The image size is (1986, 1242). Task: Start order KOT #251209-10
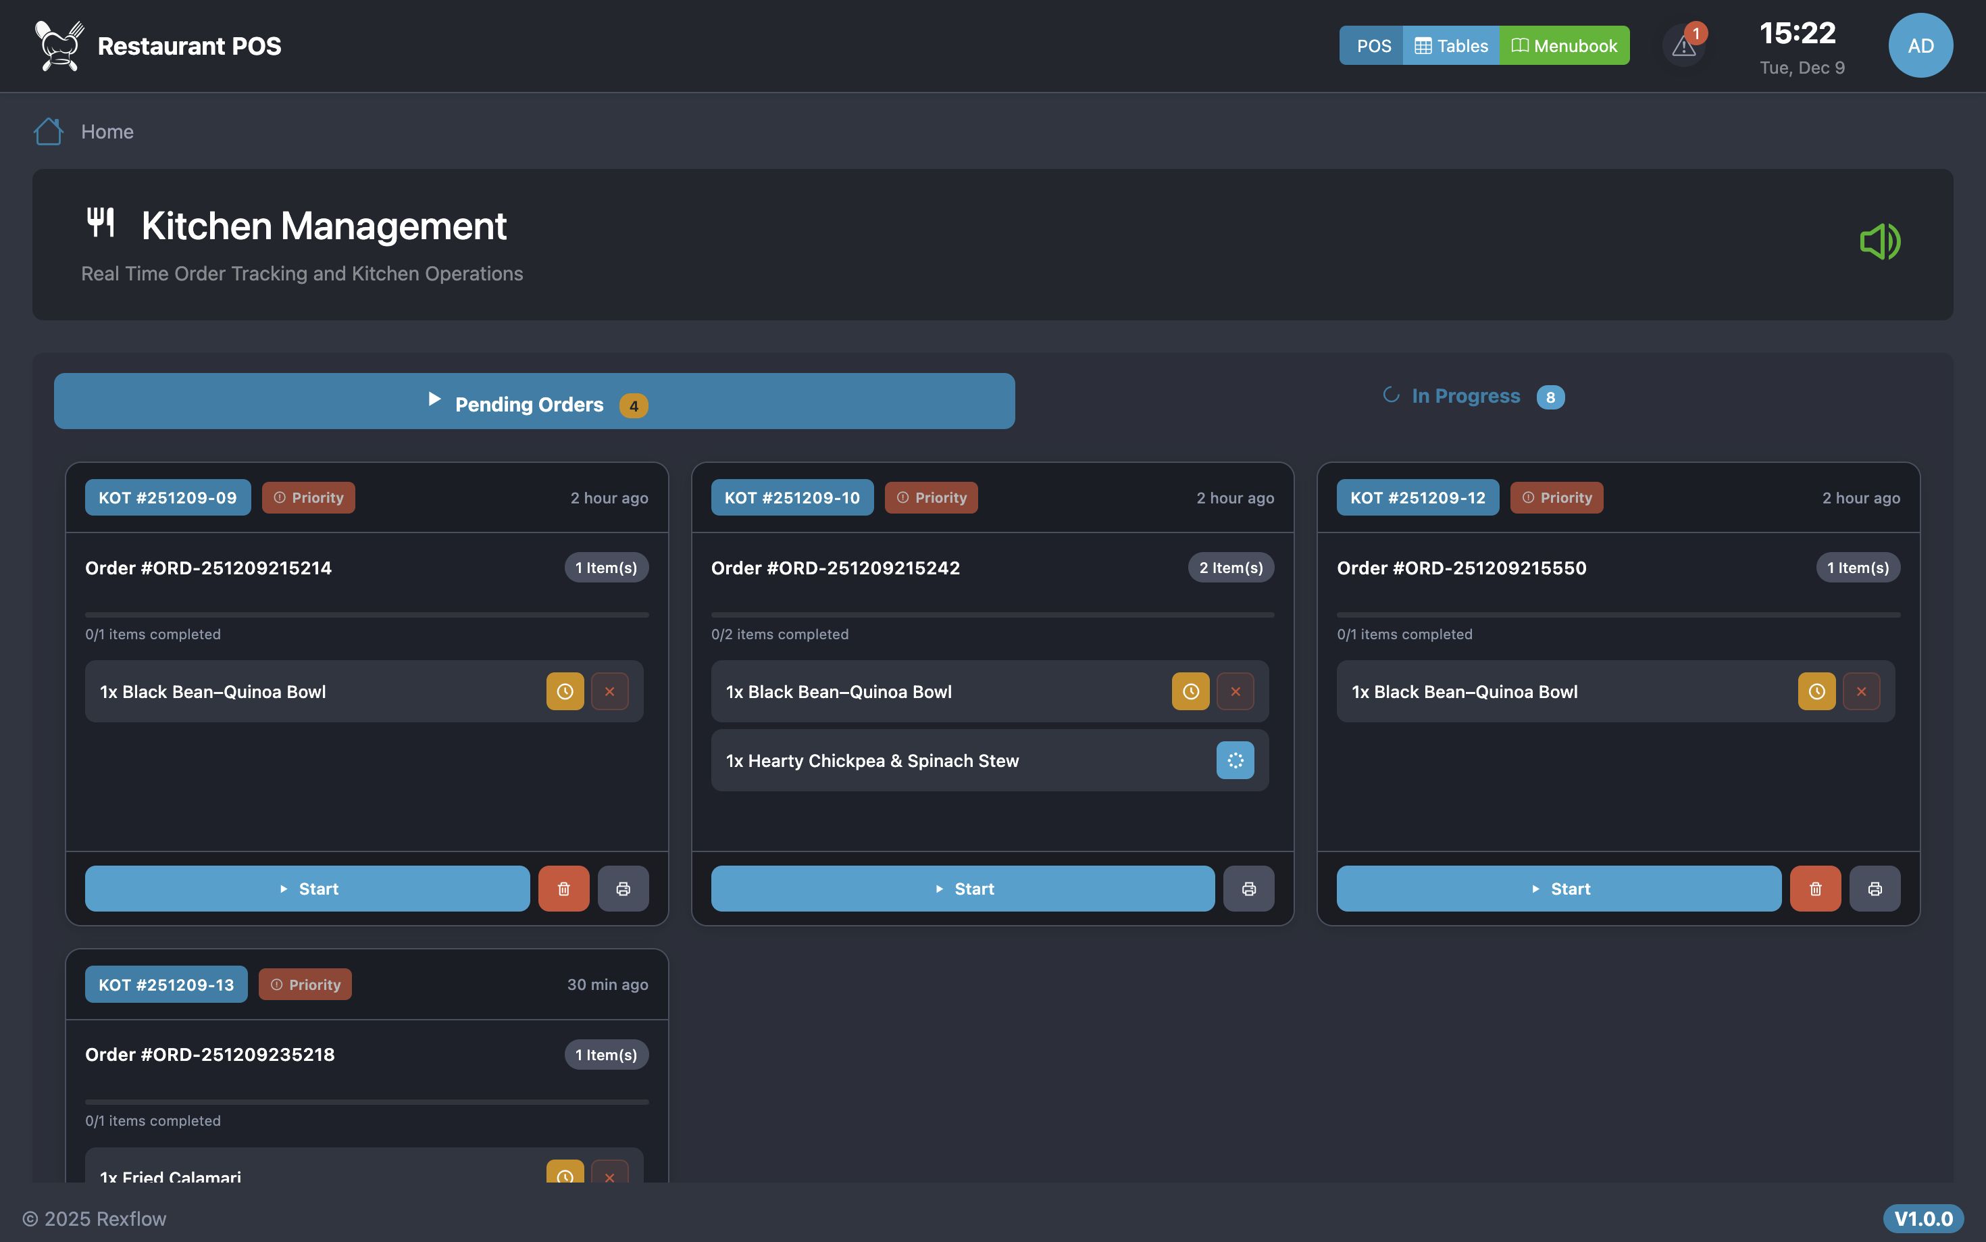pyautogui.click(x=962, y=889)
